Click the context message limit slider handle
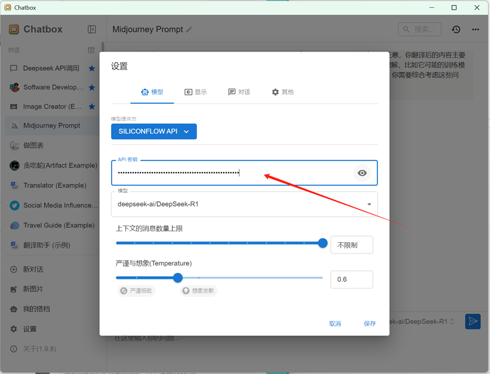490x374 pixels. (322, 243)
